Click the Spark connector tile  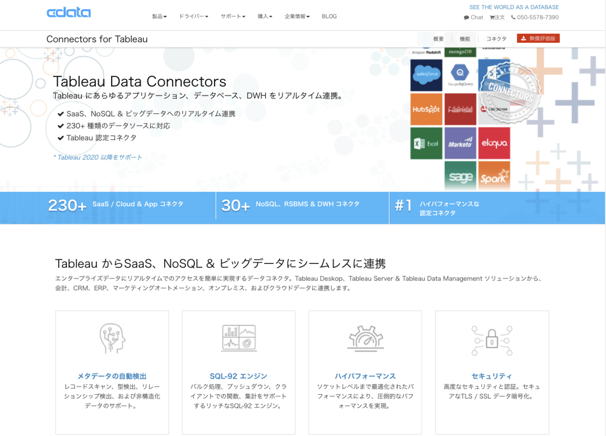(494, 176)
